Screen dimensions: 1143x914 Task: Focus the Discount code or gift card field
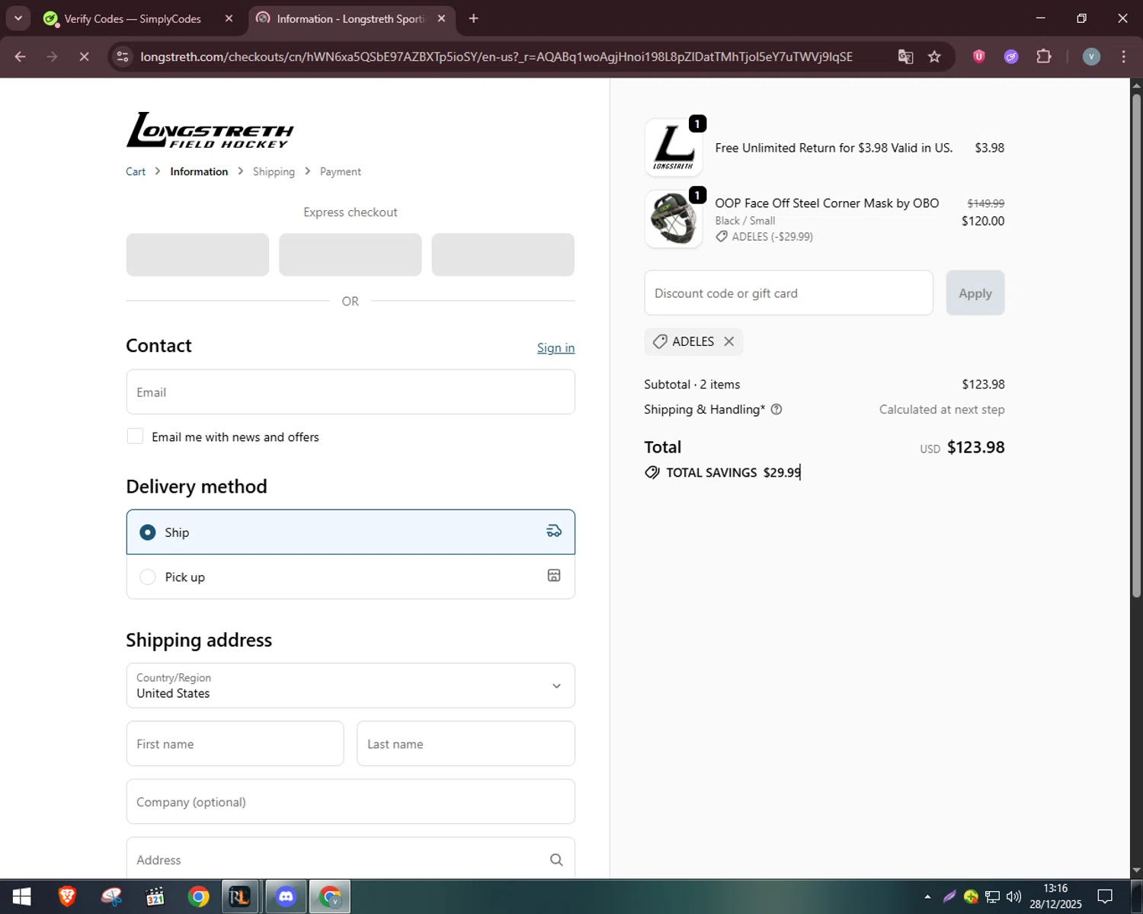(x=789, y=293)
